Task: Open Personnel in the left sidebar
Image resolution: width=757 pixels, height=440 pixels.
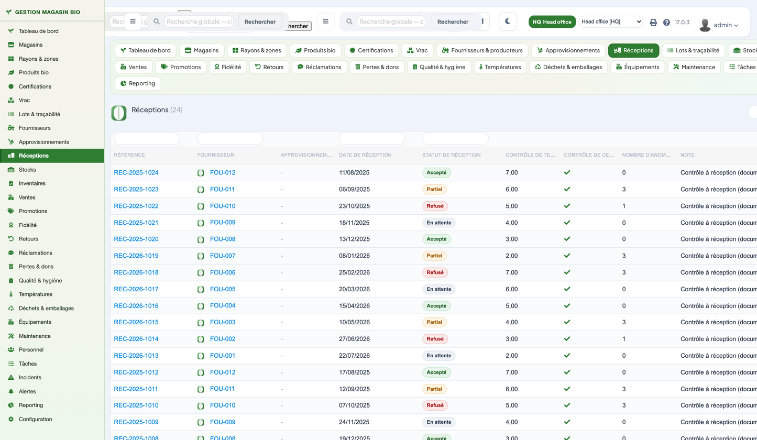Action: (52, 349)
